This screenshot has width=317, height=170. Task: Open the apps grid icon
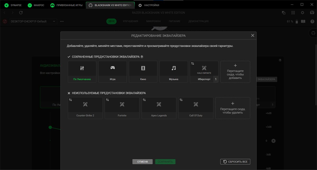pyautogui.click(x=293, y=13)
